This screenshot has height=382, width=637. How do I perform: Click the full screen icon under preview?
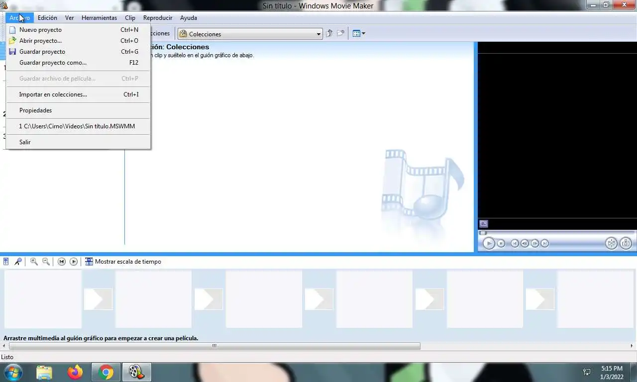484,224
